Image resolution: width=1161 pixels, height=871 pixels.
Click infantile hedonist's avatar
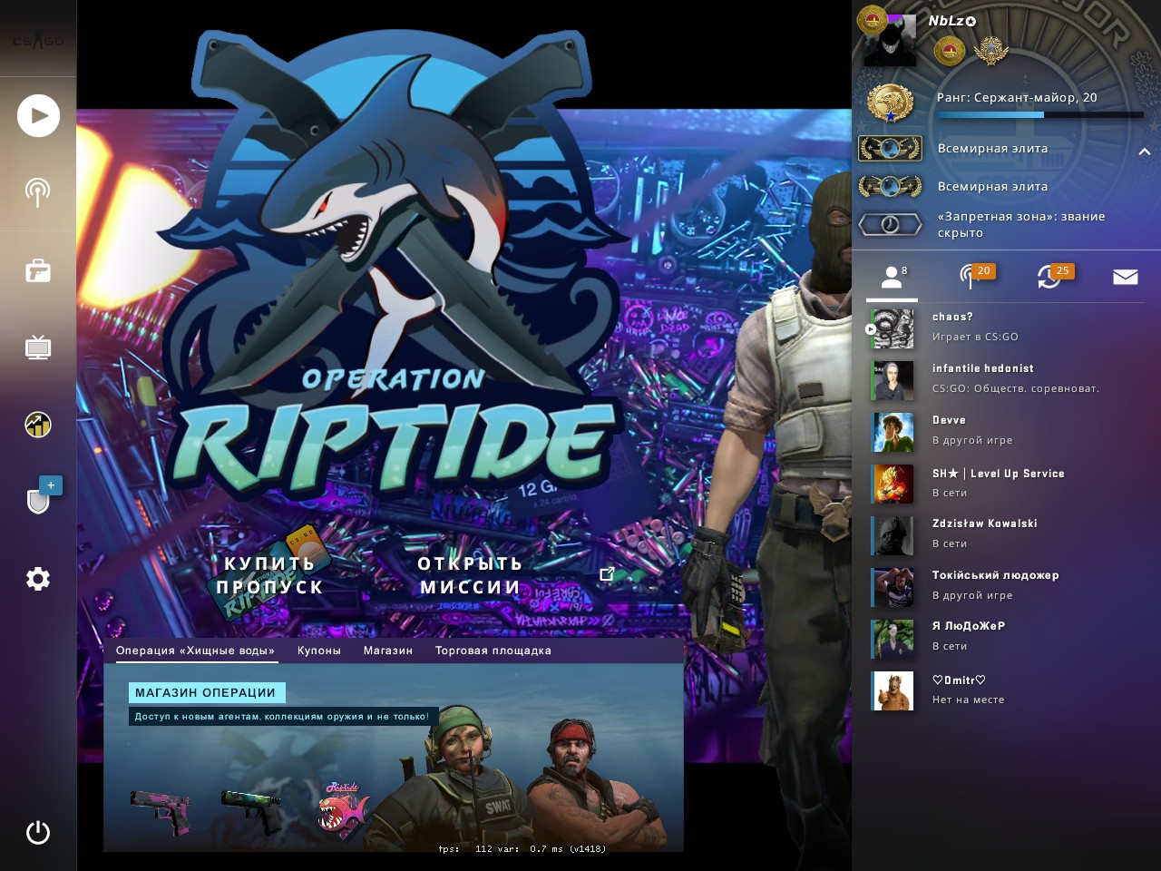pyautogui.click(x=893, y=380)
